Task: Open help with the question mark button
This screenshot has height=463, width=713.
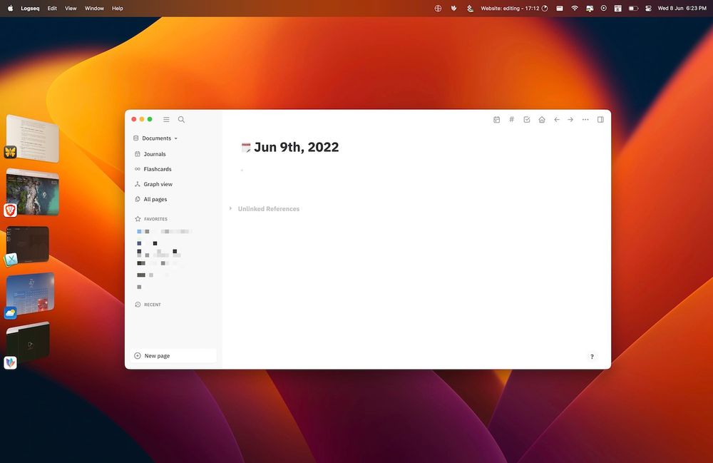Action: click(592, 356)
